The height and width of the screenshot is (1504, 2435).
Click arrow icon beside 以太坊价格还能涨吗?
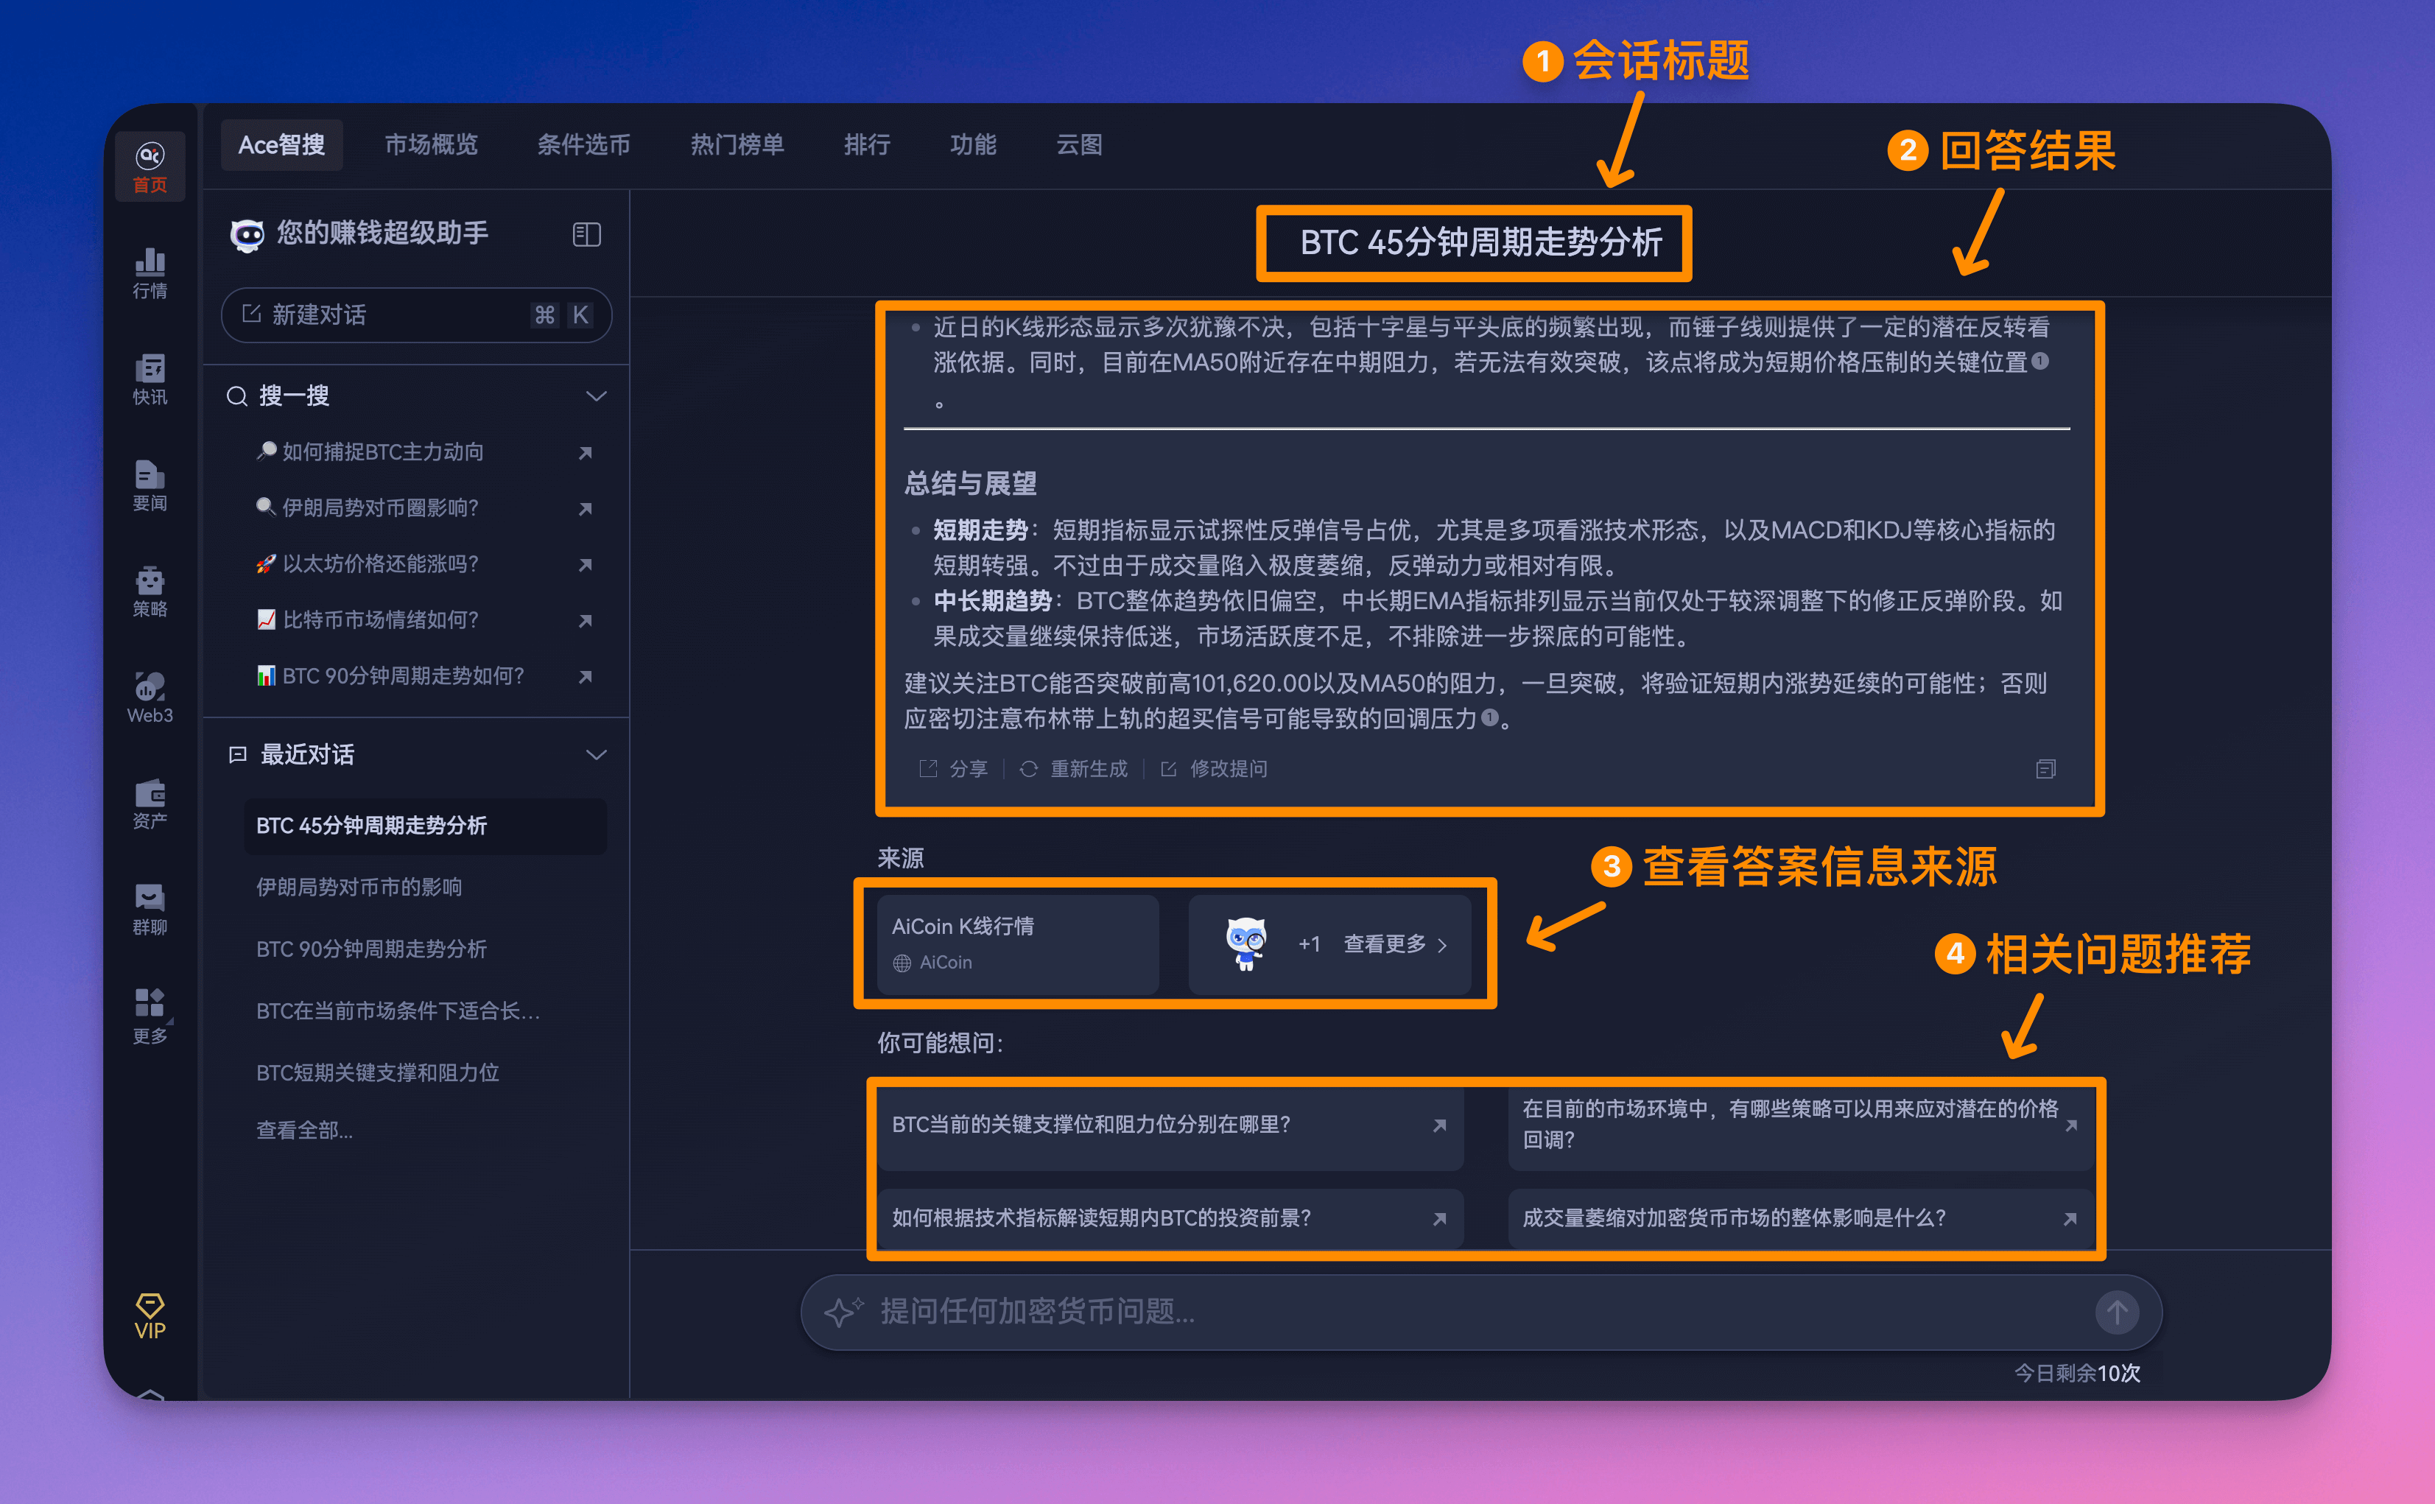[586, 564]
